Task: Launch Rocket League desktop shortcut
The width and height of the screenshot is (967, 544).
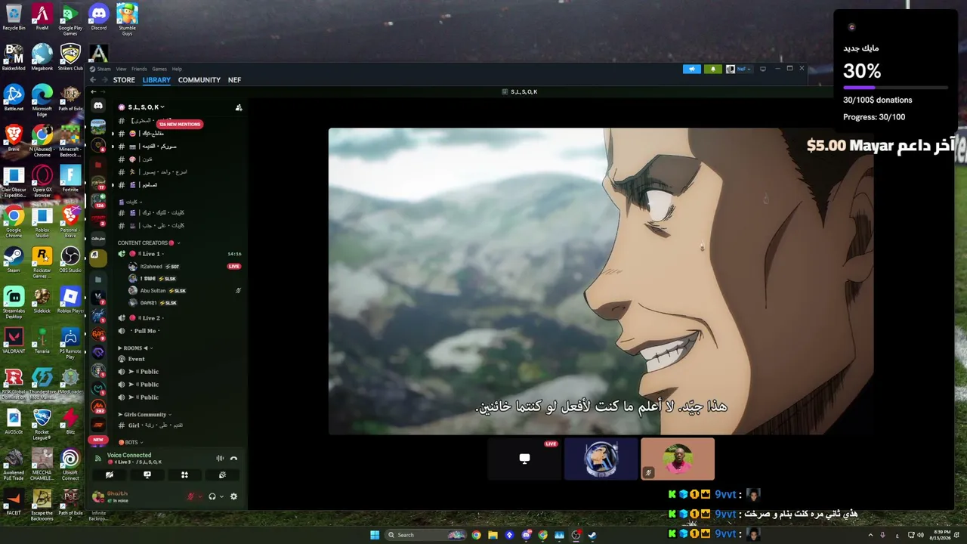Action: (x=42, y=425)
